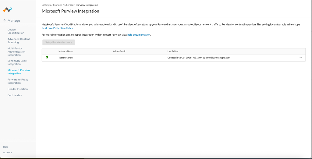Viewport: 312px width, 159px height.
Task: Follow the Real-time Protection Policy link
Action: (57, 28)
